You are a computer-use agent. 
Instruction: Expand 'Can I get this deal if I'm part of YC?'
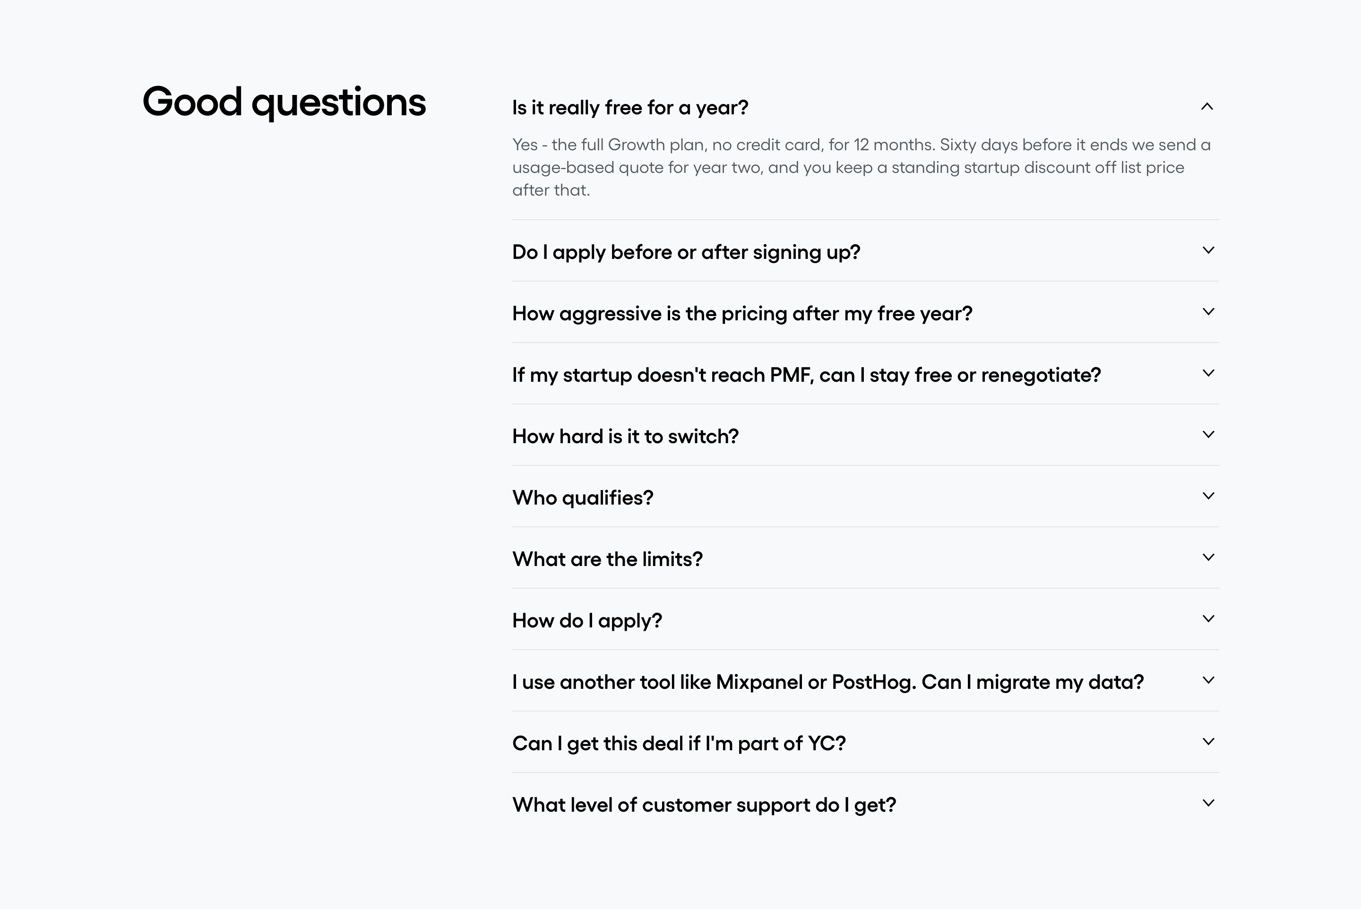point(679,743)
